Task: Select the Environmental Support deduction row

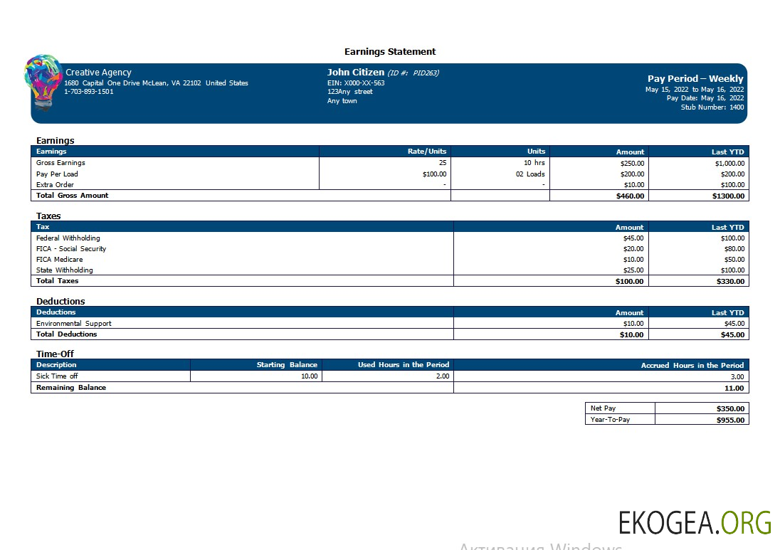Action: [x=74, y=324]
